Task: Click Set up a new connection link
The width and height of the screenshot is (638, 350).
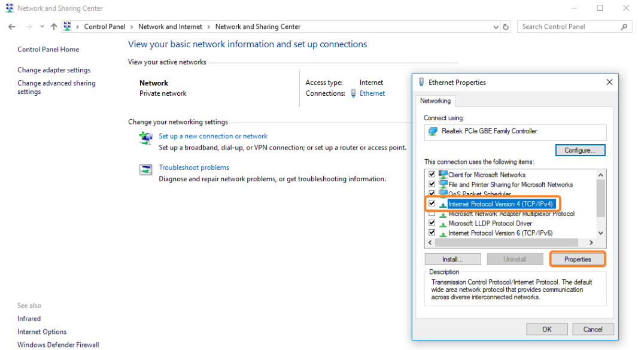Action: tap(213, 136)
